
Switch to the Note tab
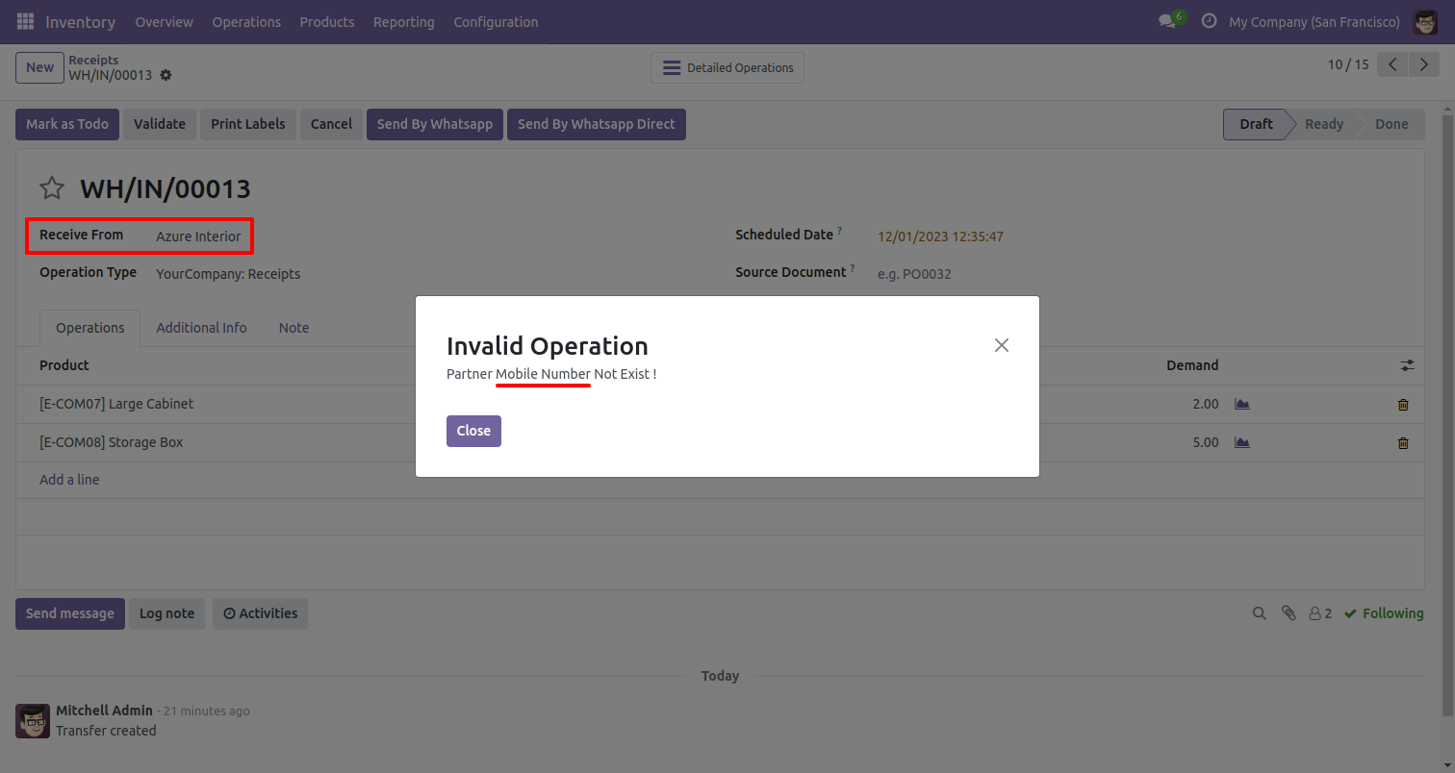point(294,328)
